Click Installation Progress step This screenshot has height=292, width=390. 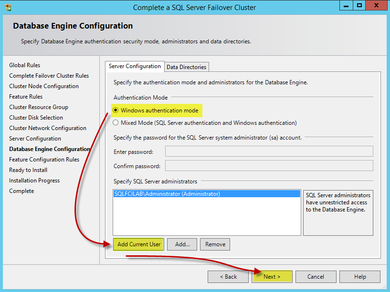click(x=34, y=181)
